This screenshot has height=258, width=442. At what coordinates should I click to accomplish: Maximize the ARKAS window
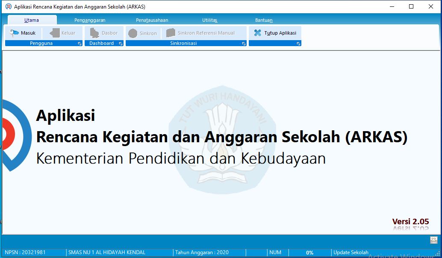[411, 6]
